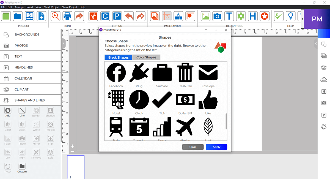
Task: Open the Share Project menu
Action: (x=70, y=7)
